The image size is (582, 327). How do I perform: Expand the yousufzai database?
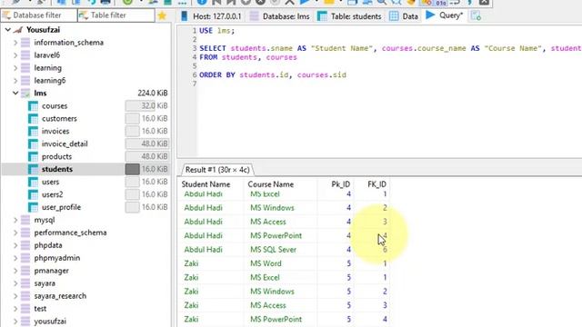pos(15,322)
